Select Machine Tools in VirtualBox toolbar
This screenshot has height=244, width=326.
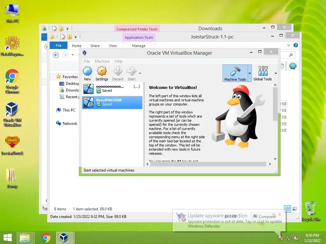pos(235,73)
